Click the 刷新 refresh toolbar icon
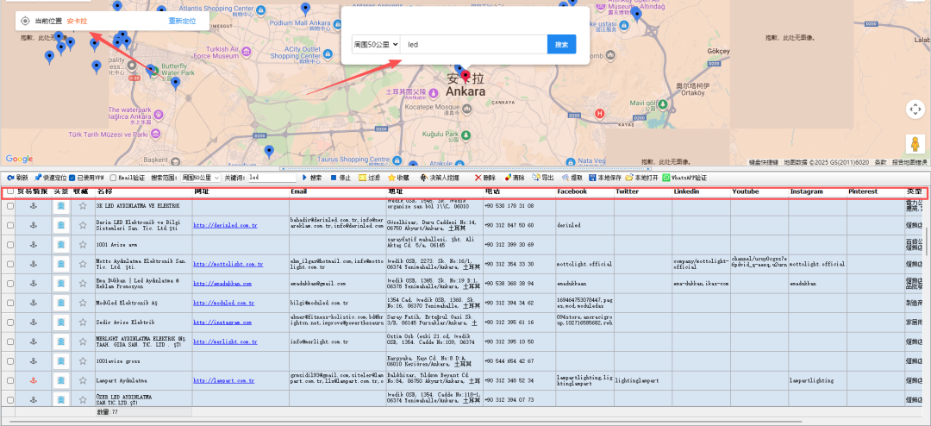 tap(10, 178)
